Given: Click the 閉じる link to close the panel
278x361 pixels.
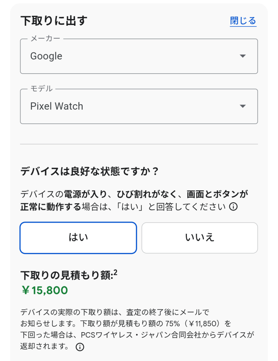Looking at the screenshot, I should point(243,21).
